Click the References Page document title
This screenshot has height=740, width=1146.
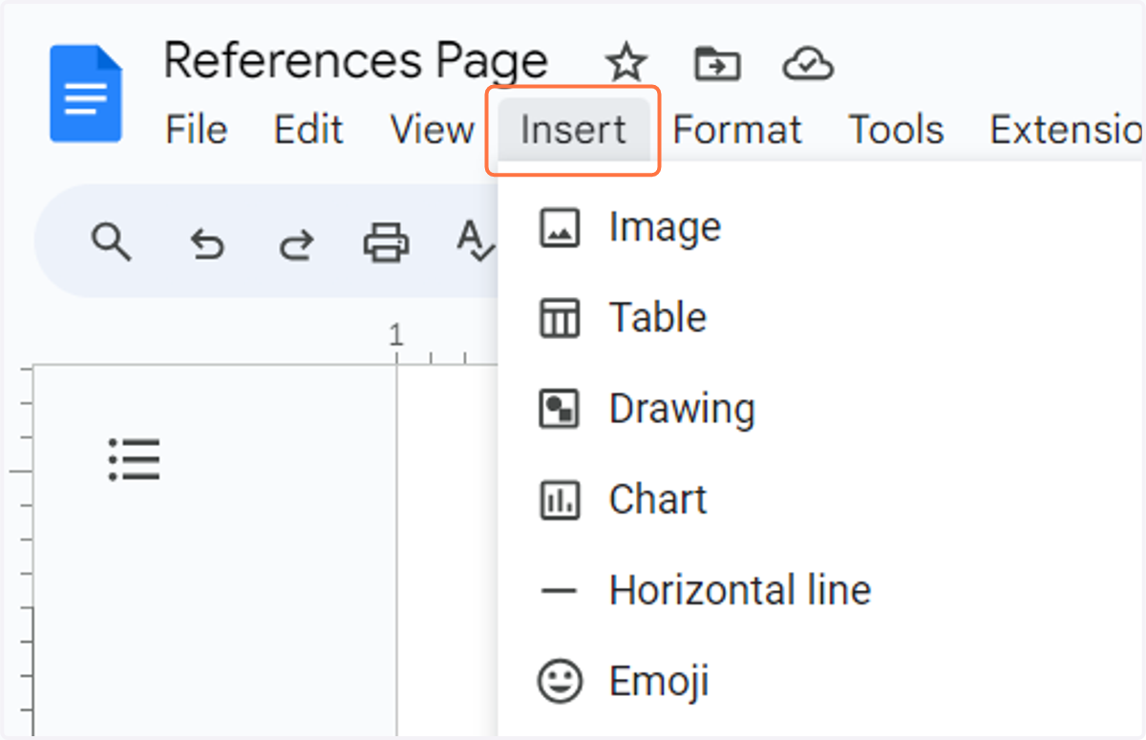pos(355,62)
